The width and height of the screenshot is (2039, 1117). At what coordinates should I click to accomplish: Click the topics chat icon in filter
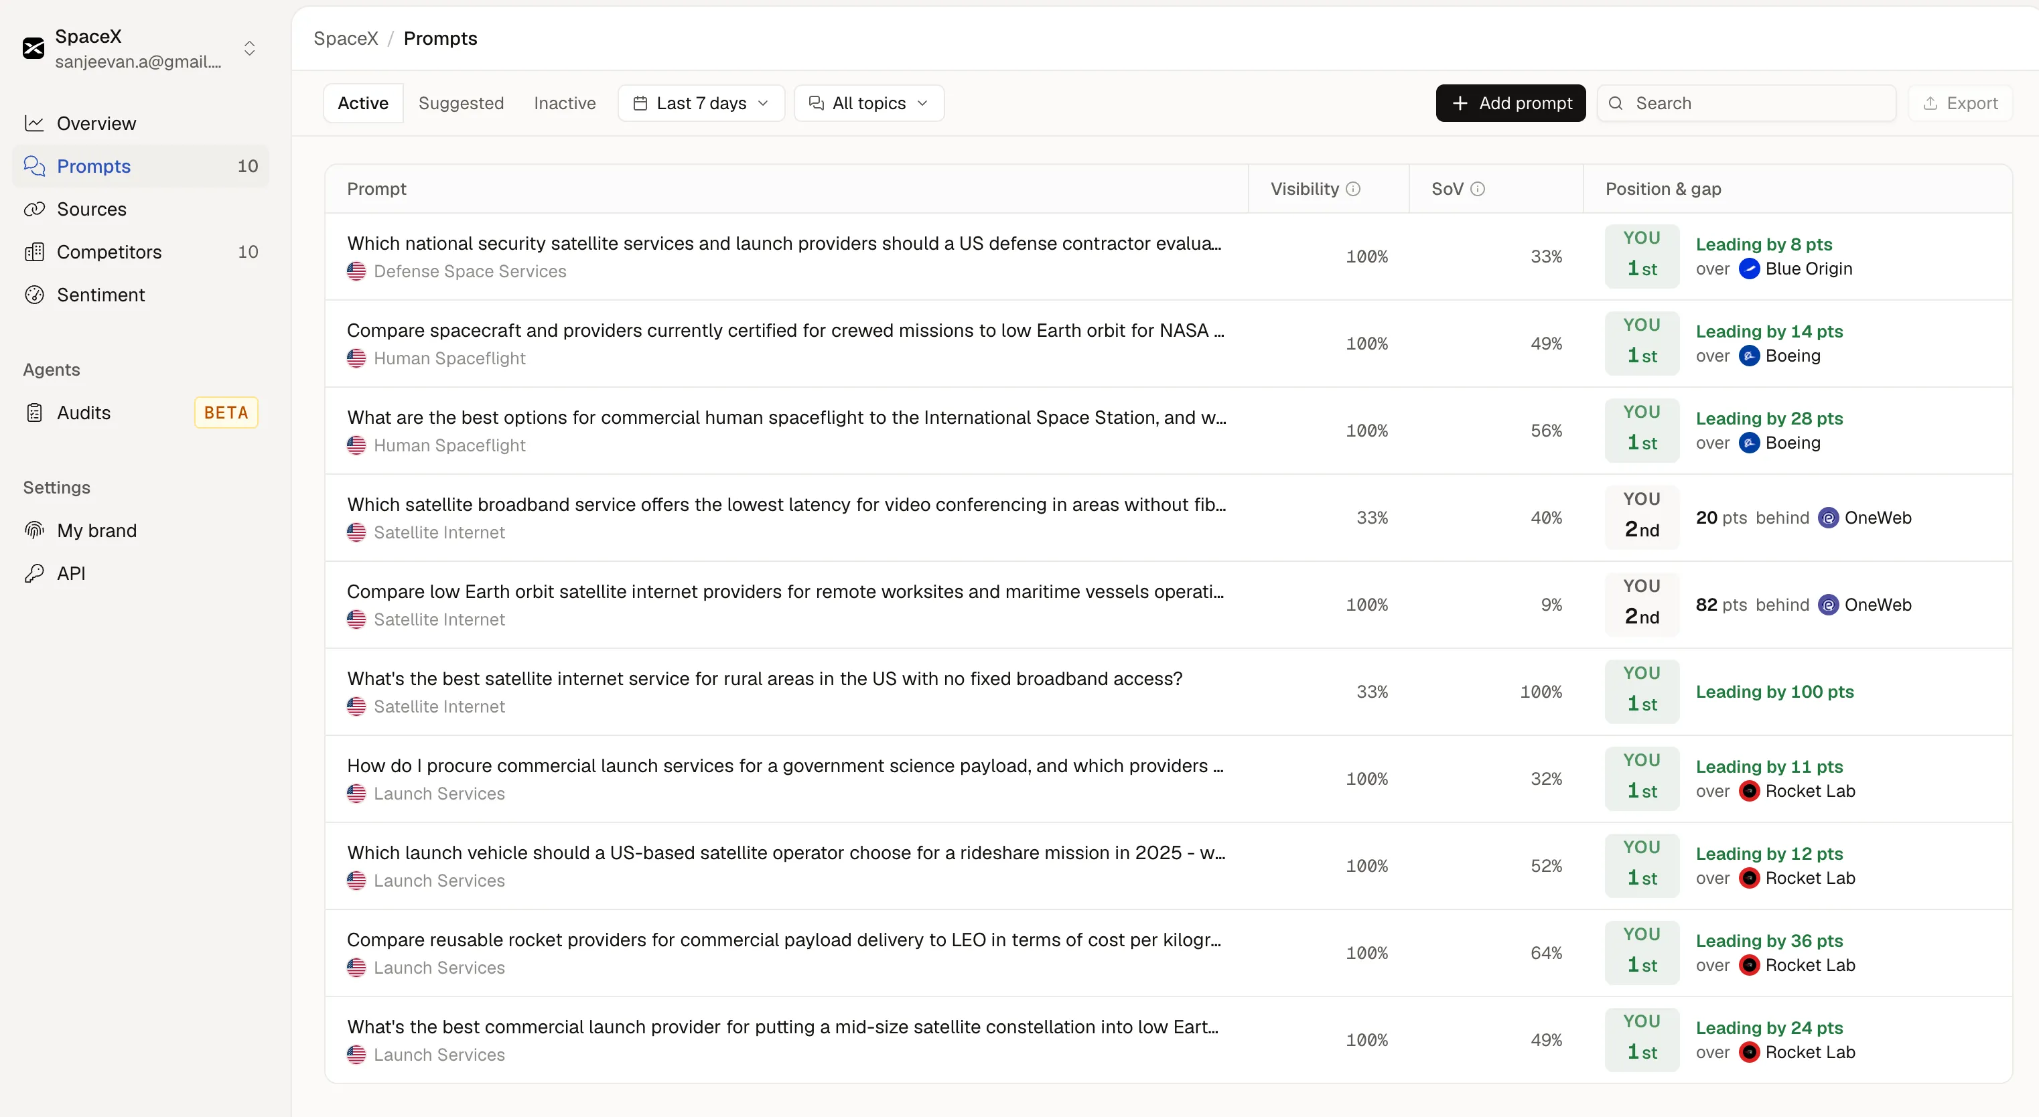[816, 103]
